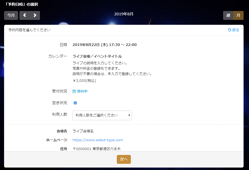Click the 戻る link to go back
249x170 pixels.
234,30
